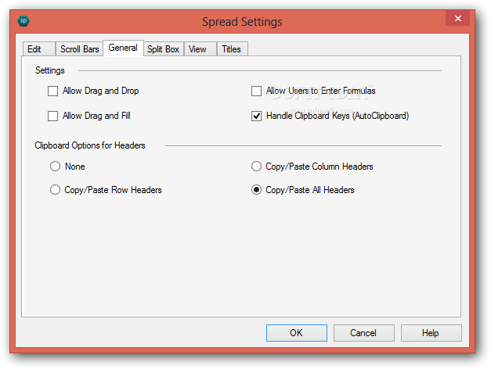Switch to the Titles tab
Image resolution: width=491 pixels, height=369 pixels.
[x=232, y=49]
